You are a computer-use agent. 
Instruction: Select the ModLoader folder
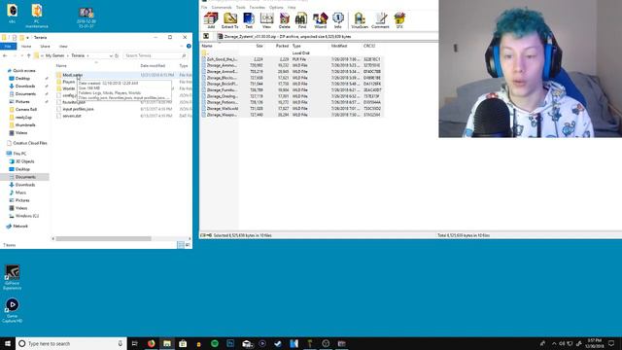point(72,75)
